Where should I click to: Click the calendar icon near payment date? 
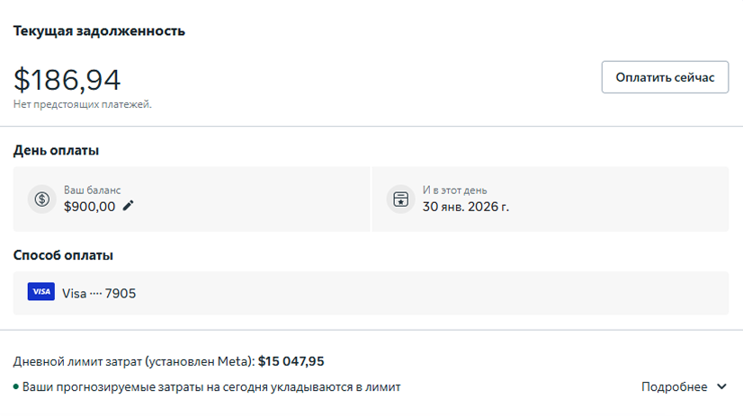pyautogui.click(x=400, y=199)
